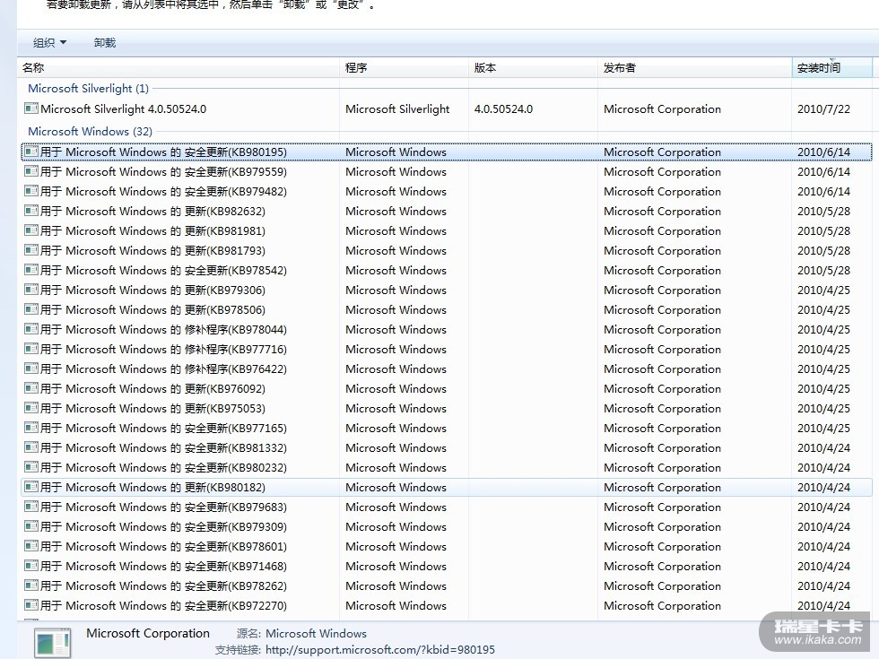Click icon next to KB981981 update
The height and width of the screenshot is (659, 879).
31,230
